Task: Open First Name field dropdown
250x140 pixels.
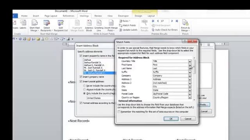Action: pyautogui.click(x=189, y=65)
